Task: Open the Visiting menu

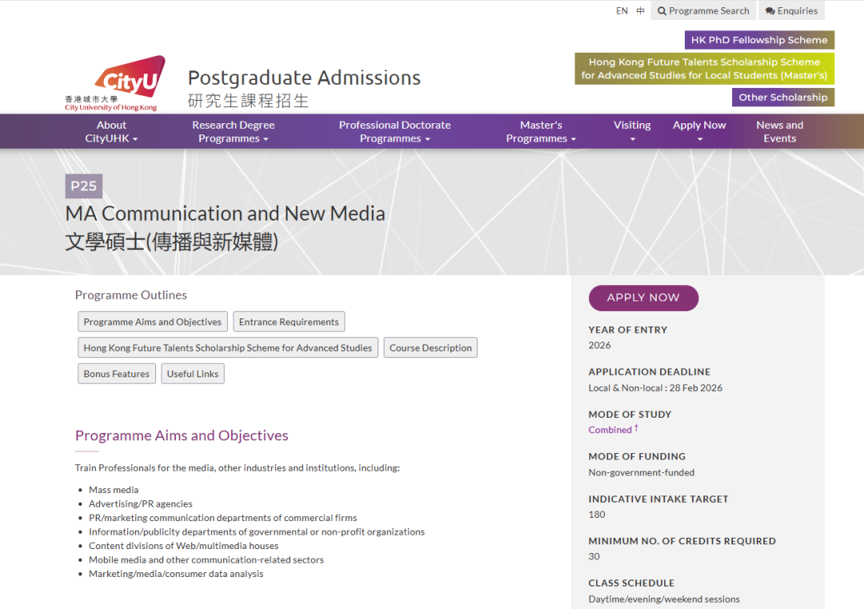Action: (x=632, y=131)
